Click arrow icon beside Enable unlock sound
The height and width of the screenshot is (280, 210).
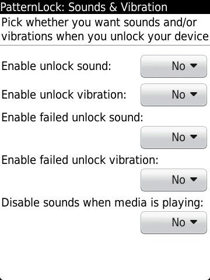tap(194, 66)
